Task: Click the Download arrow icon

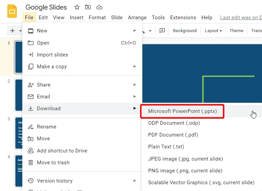Action: 30,109
